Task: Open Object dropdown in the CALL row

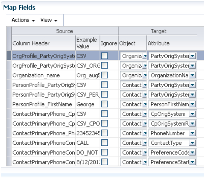Action: click(x=144, y=143)
